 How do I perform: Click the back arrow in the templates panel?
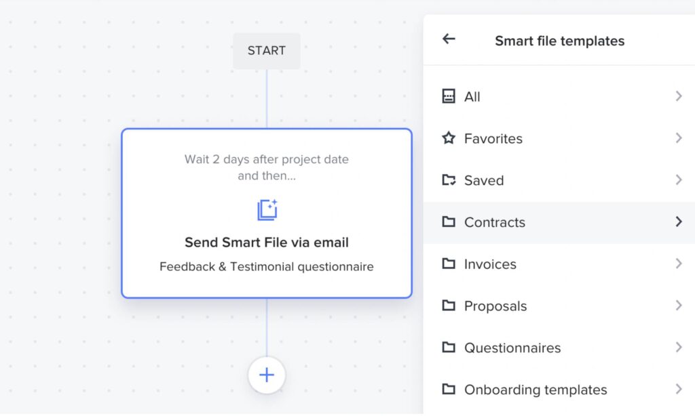[448, 39]
